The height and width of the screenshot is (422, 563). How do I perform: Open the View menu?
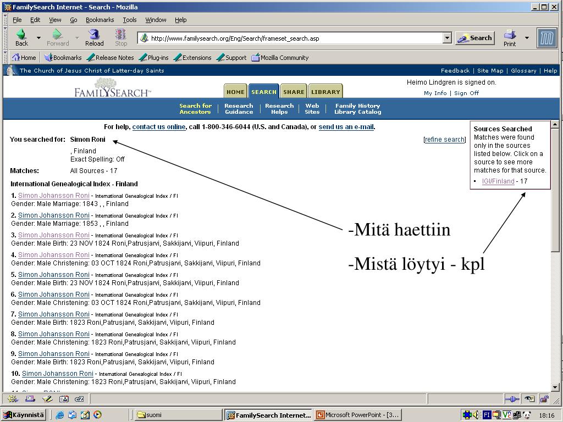55,20
